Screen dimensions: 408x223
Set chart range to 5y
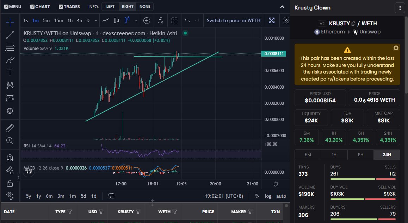[29, 196]
